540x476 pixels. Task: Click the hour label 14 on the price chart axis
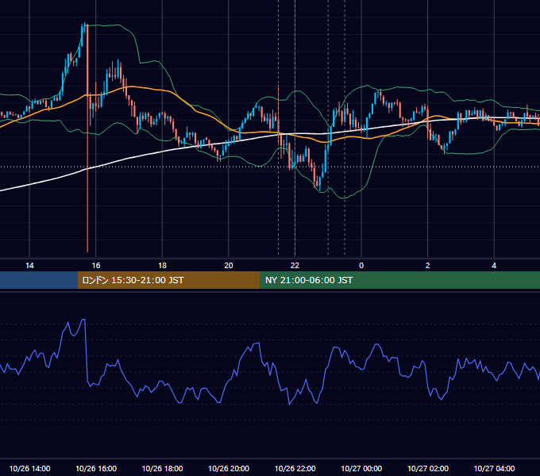pyautogui.click(x=29, y=266)
